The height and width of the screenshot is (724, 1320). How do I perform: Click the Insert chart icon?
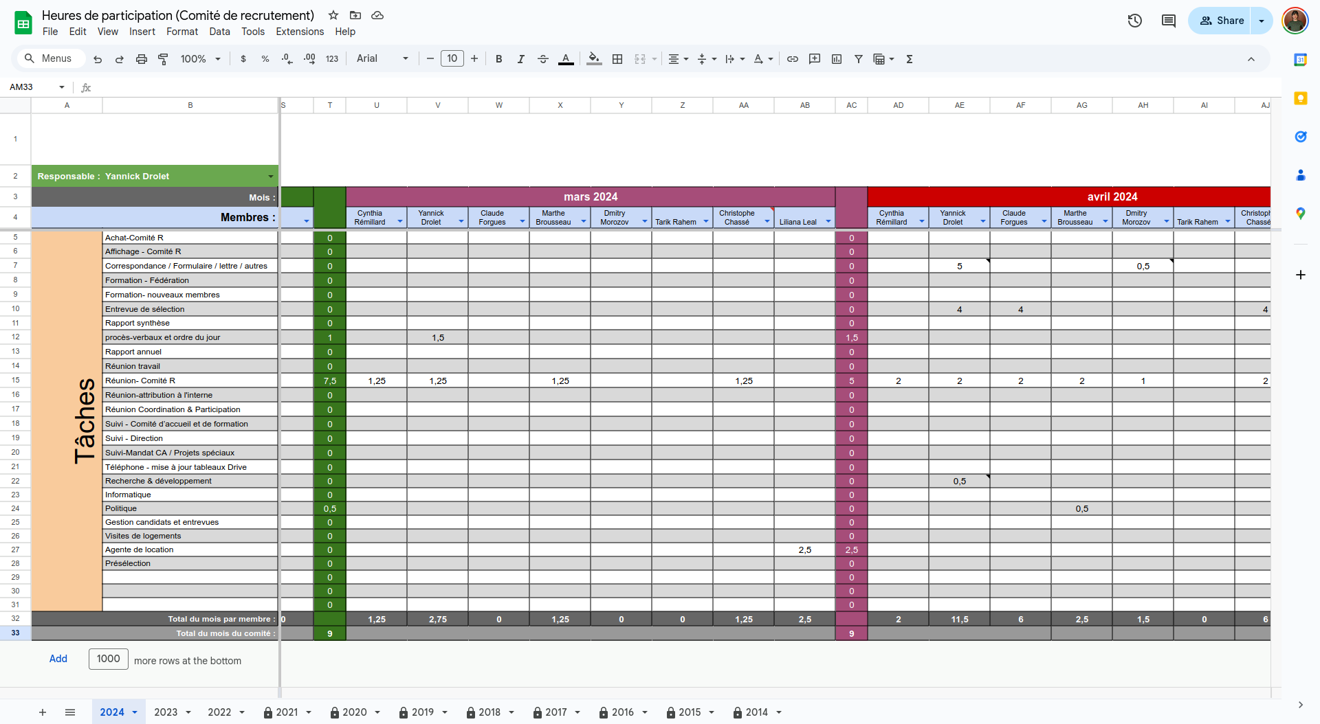tap(837, 59)
